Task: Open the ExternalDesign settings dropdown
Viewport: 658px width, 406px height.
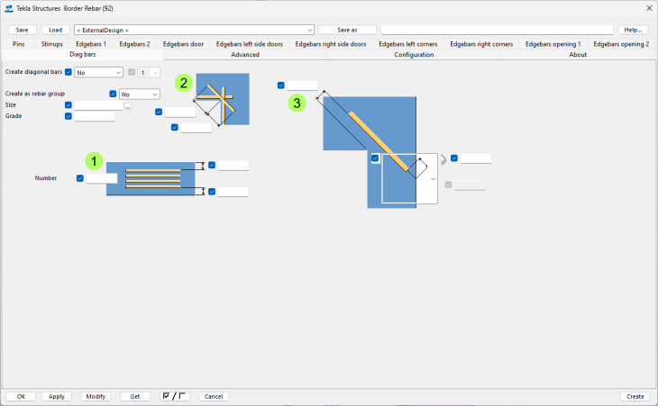Action: pos(194,30)
